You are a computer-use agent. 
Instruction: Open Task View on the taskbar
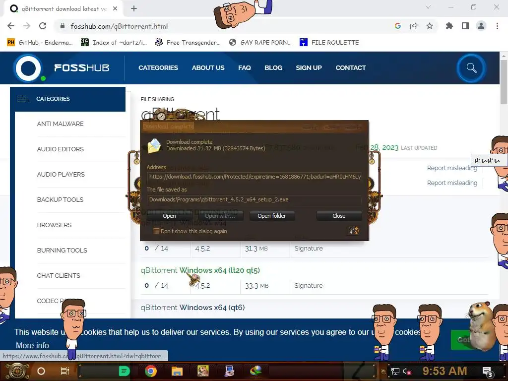pyautogui.click(x=65, y=371)
